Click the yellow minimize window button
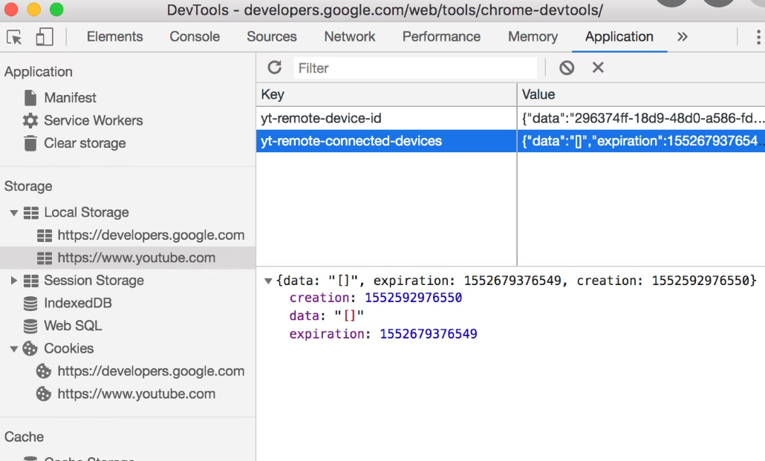 (x=33, y=9)
